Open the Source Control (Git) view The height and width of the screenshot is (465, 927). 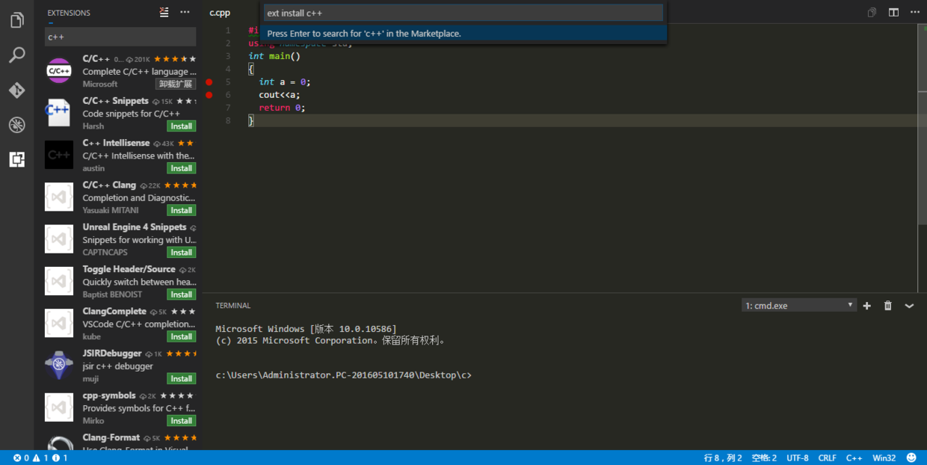click(16, 90)
